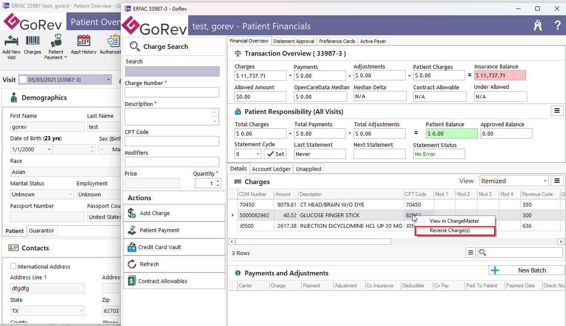This screenshot has width=566, height=326.
Task: Switch to Guarantor tab in Patient Overview
Action: (42, 230)
